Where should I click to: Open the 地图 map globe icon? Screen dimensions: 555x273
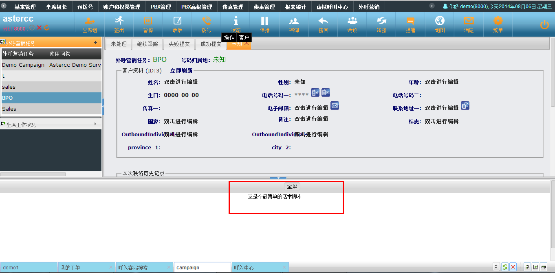[x=440, y=21]
